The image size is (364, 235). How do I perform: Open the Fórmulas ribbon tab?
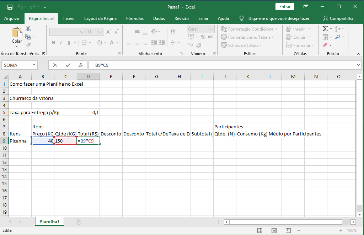135,18
